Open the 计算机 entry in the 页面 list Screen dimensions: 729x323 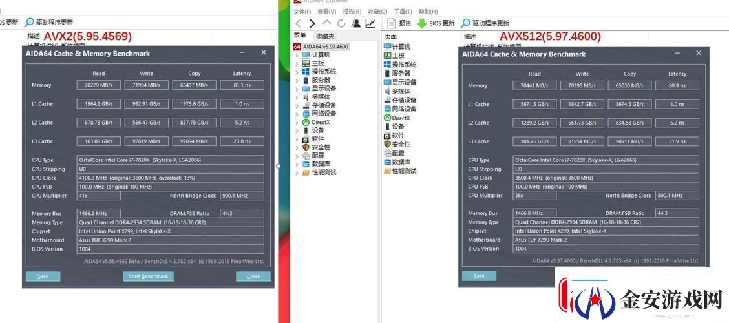397,47
